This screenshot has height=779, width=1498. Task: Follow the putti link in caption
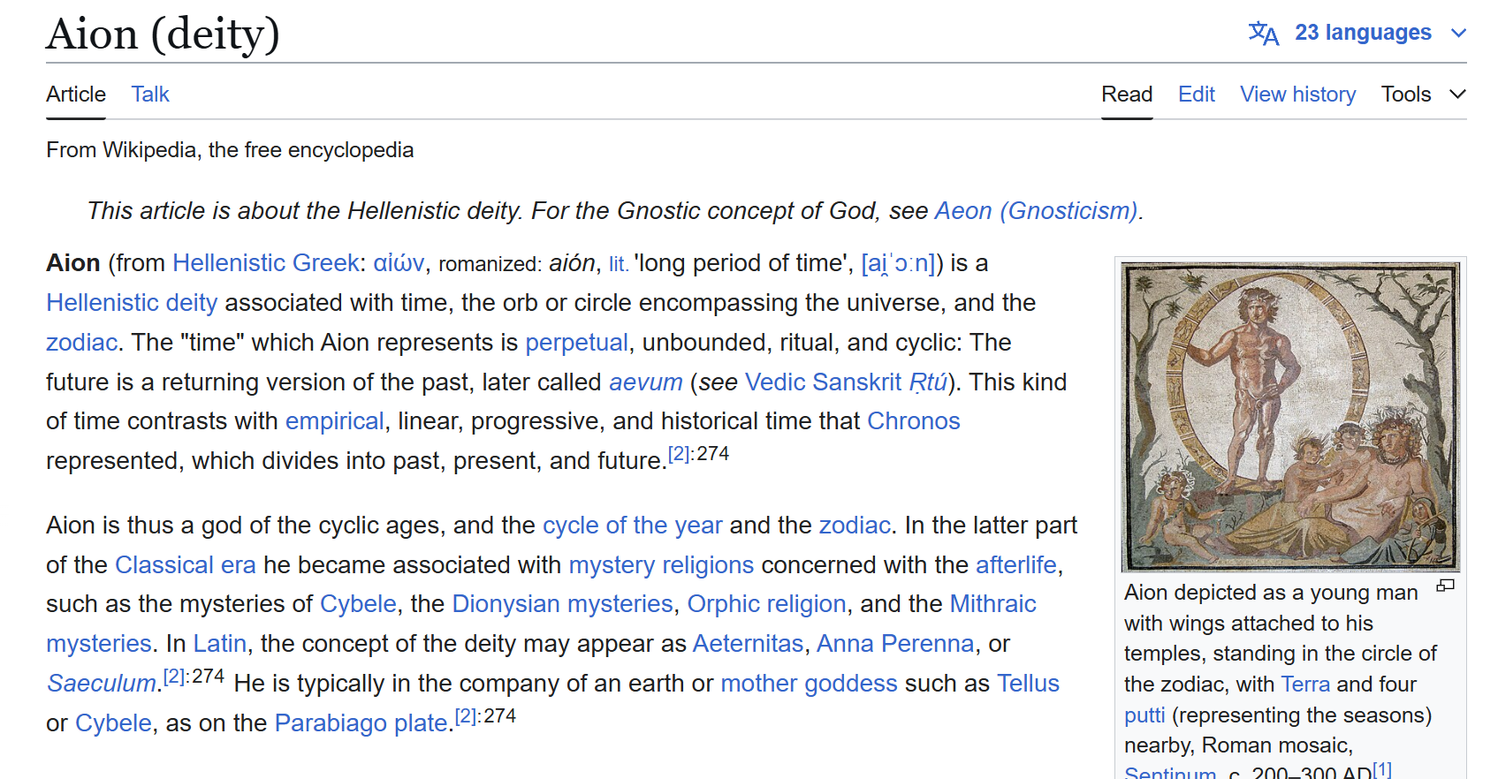tap(1144, 715)
